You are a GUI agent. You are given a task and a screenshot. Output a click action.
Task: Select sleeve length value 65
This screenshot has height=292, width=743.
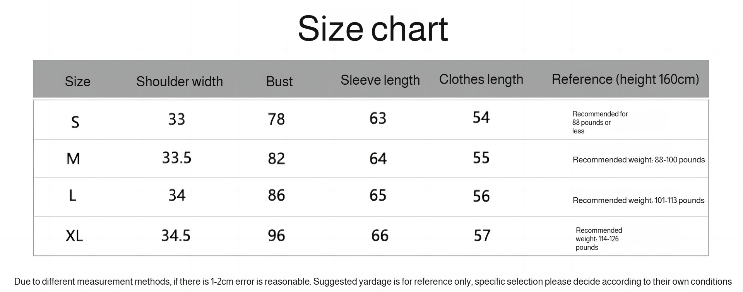point(378,195)
